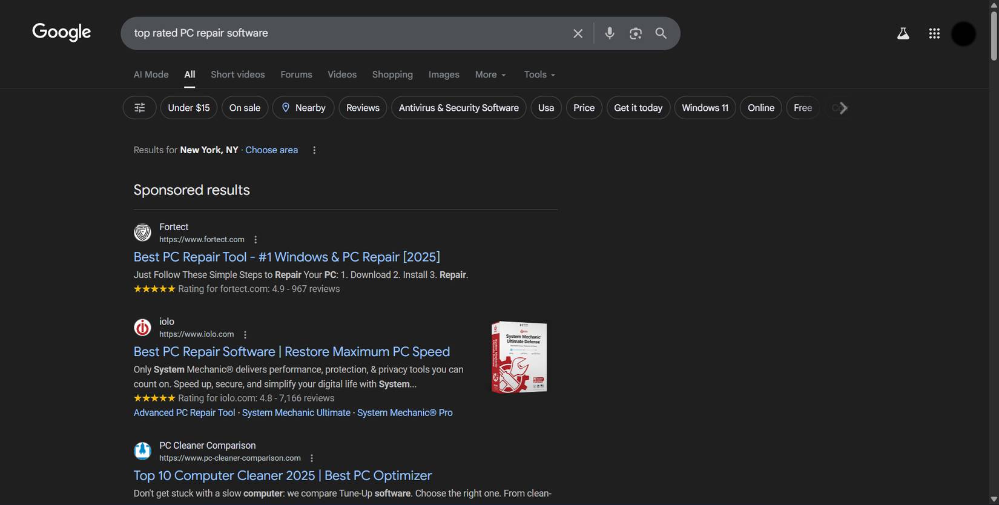Click the https://www.fortect.com URL text
Screen dimensions: 999x505
point(202,240)
